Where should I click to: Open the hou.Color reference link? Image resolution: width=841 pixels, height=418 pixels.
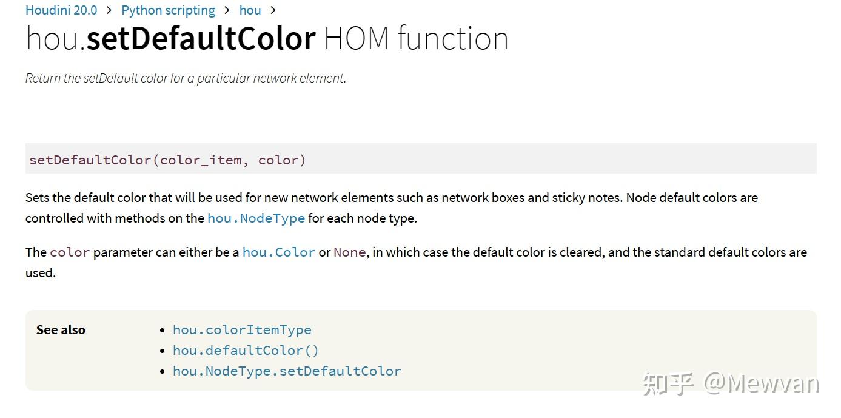click(x=279, y=252)
